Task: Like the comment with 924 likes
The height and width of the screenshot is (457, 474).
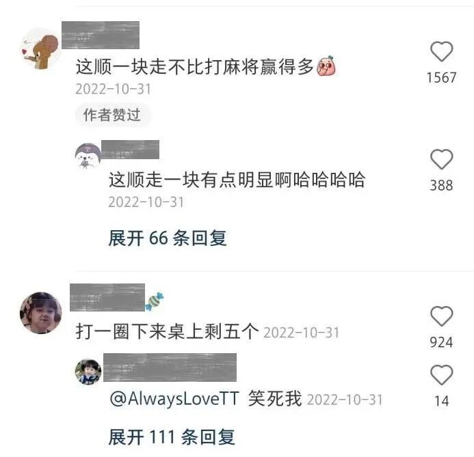Action: [x=441, y=316]
